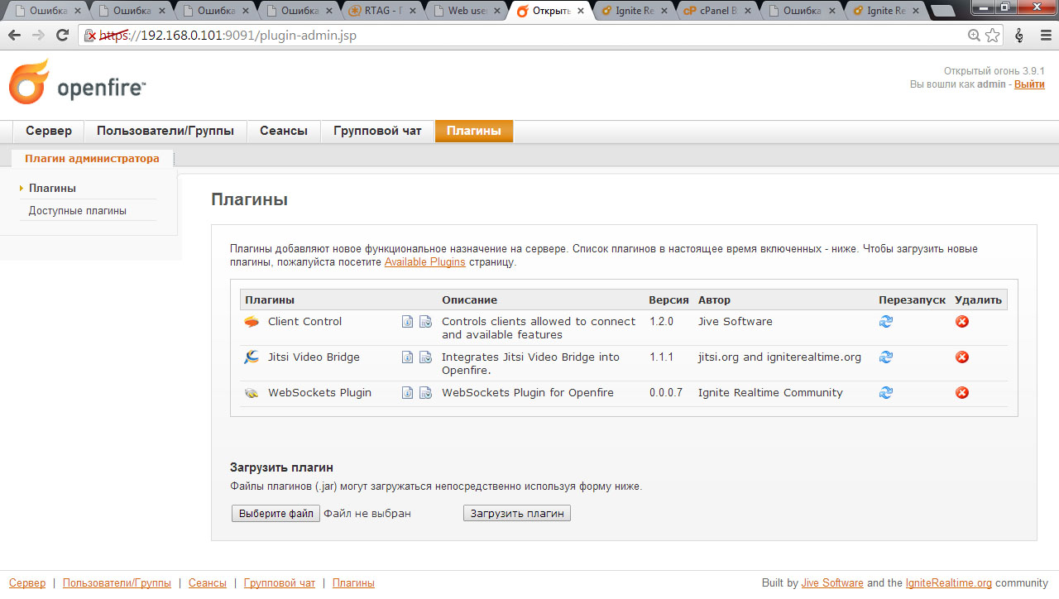Open the changelog icon for Client Control
This screenshot has height=599, width=1059.
(425, 322)
